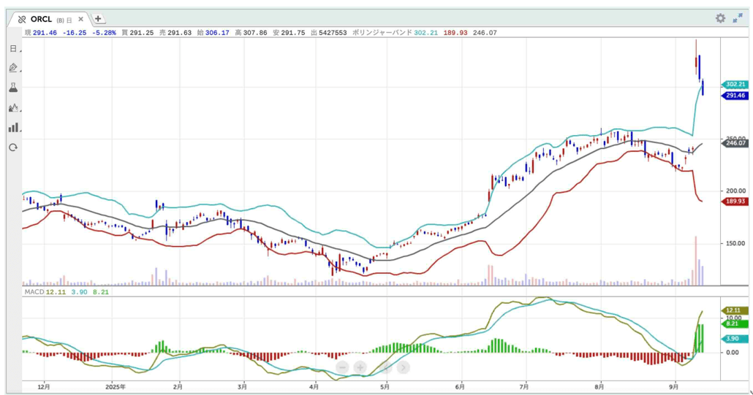The width and height of the screenshot is (753, 395).
Task: Click the blue 291.46 current price tag
Action: (x=734, y=96)
